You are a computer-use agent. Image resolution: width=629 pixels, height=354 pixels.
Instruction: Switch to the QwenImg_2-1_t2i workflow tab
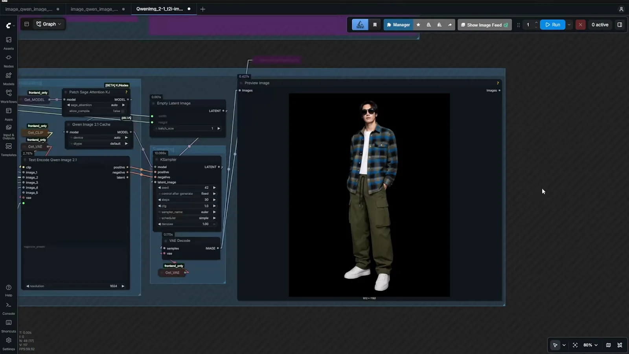tap(163, 9)
